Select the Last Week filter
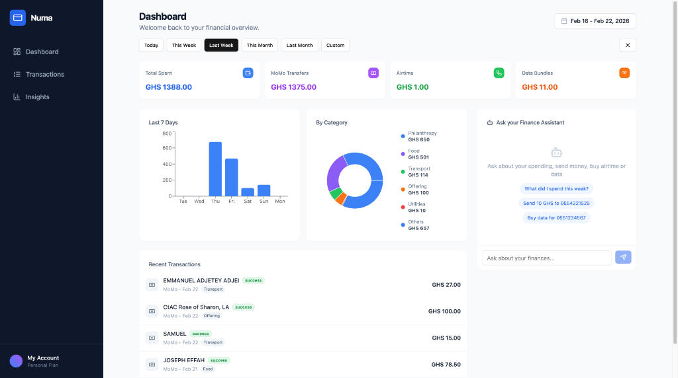The image size is (678, 378). pos(221,46)
